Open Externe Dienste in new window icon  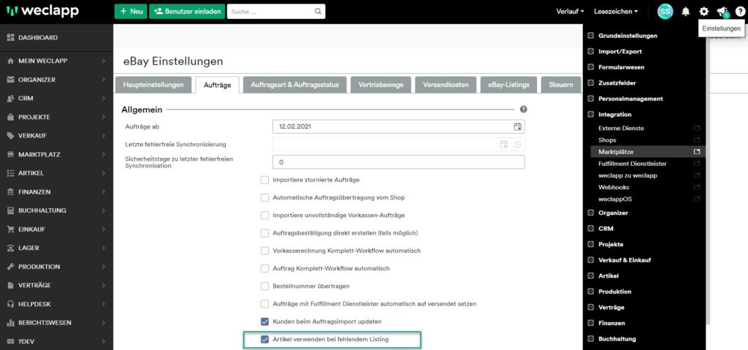[x=696, y=129]
